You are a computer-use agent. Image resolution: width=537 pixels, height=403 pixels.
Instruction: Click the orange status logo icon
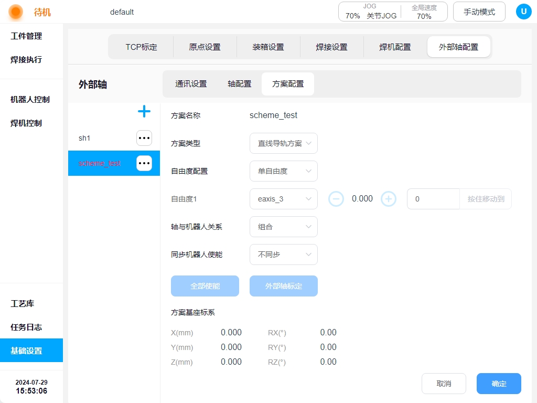[x=16, y=12]
